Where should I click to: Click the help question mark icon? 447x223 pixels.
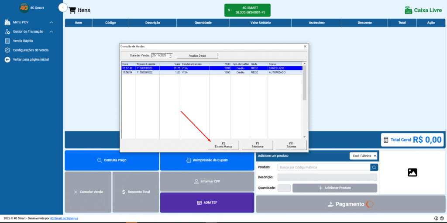click(x=442, y=218)
